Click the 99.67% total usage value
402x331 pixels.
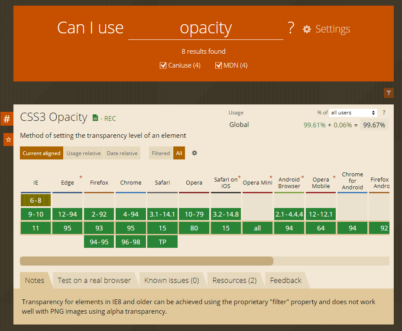374,125
